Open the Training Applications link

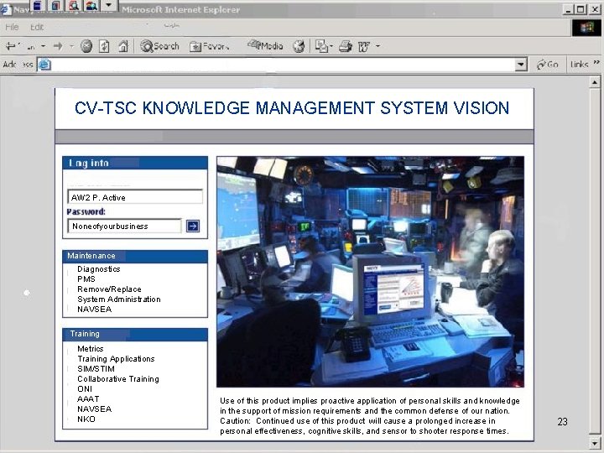(x=116, y=359)
